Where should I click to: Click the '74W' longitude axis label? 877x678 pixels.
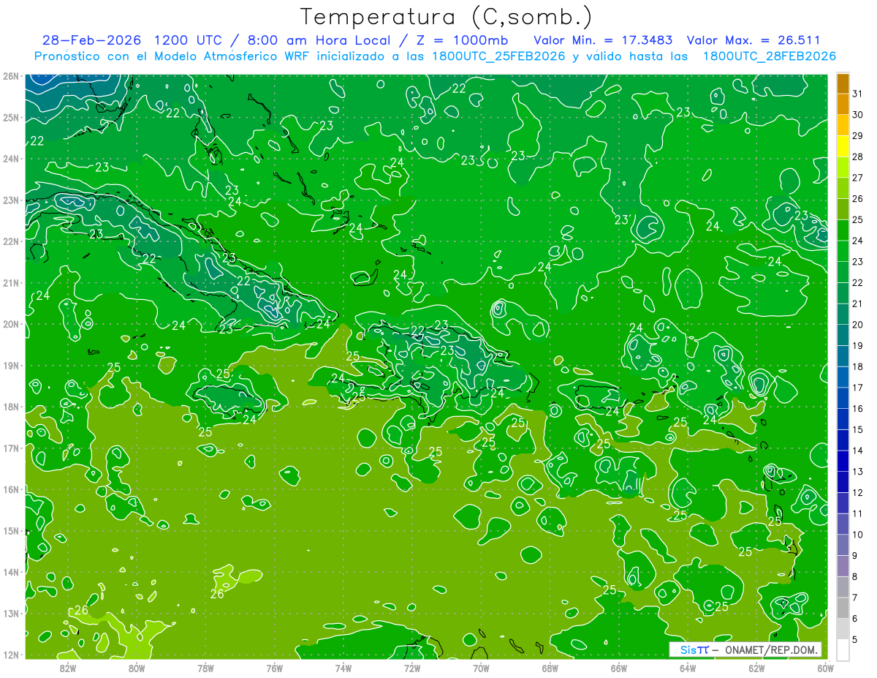coord(343,668)
